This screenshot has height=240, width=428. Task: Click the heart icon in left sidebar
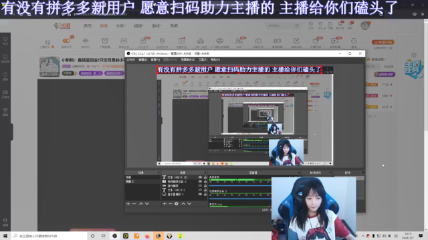(5, 39)
